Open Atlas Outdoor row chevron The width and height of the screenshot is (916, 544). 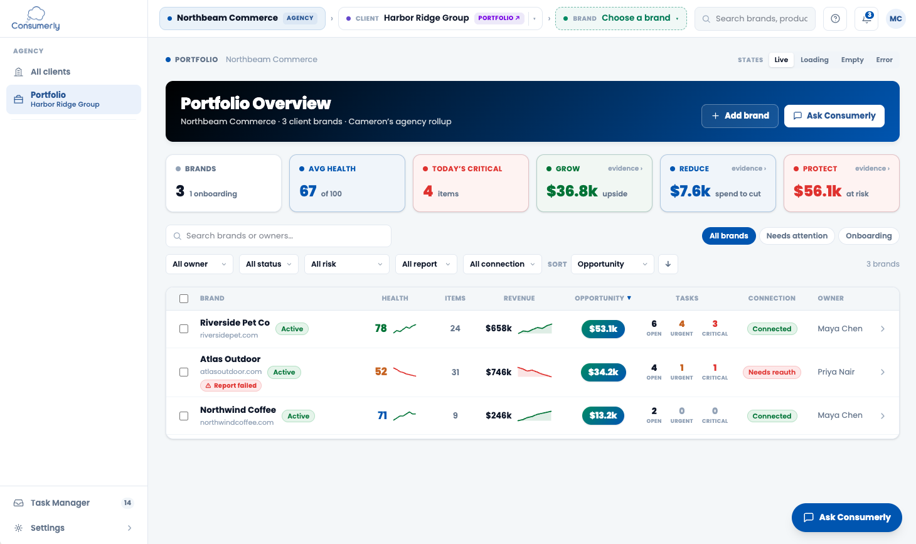(883, 372)
